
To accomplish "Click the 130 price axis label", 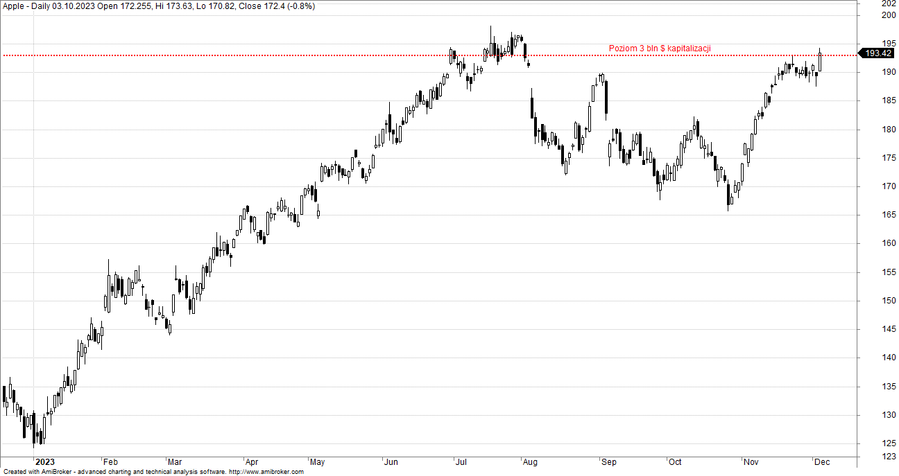I will point(888,415).
